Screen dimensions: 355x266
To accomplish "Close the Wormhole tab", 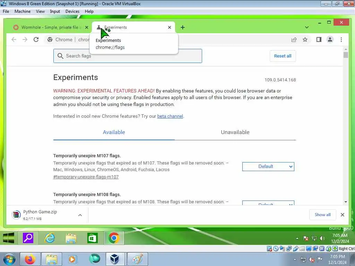I will coord(86,27).
